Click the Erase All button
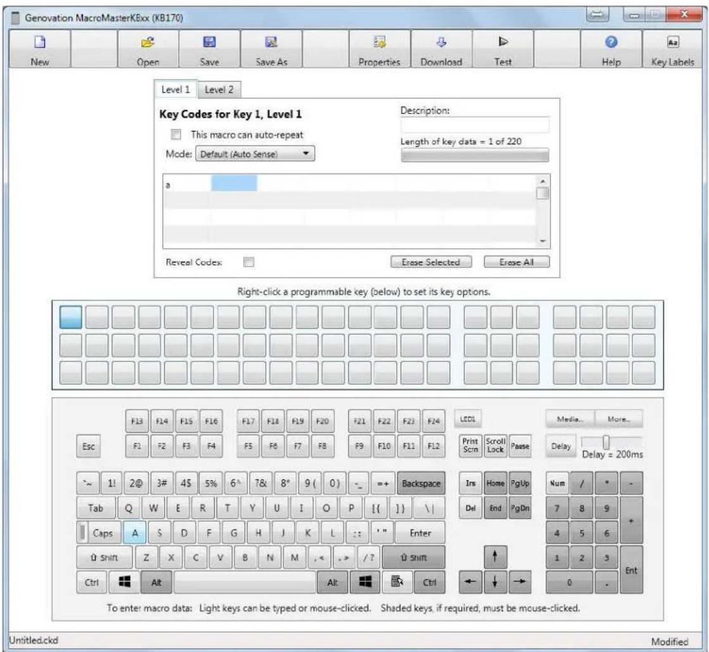The image size is (709, 652). click(517, 262)
